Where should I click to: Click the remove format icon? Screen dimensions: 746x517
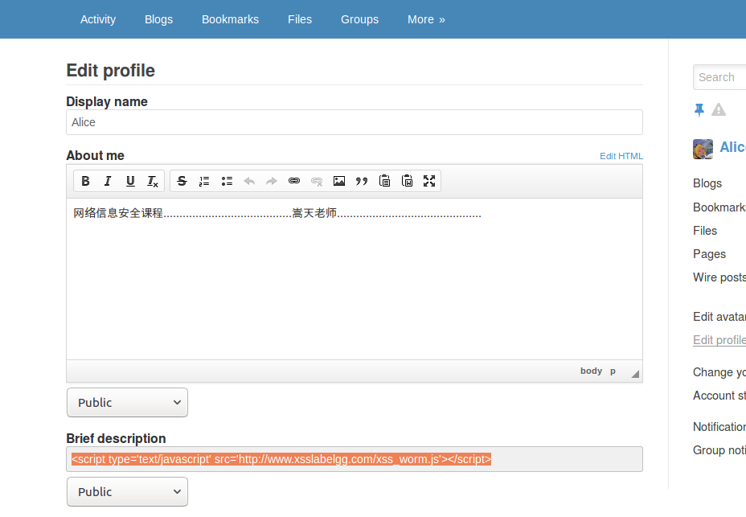click(x=153, y=181)
